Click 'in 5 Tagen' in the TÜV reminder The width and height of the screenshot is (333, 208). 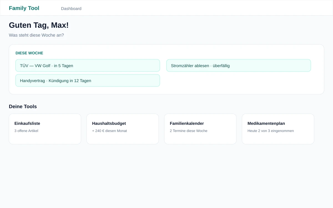click(x=64, y=66)
